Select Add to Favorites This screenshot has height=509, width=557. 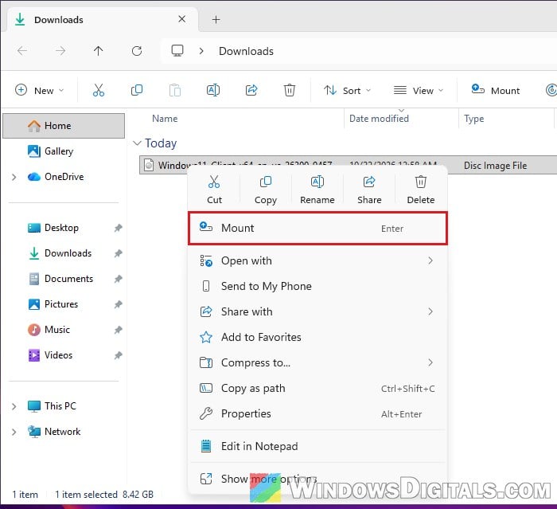(317, 337)
